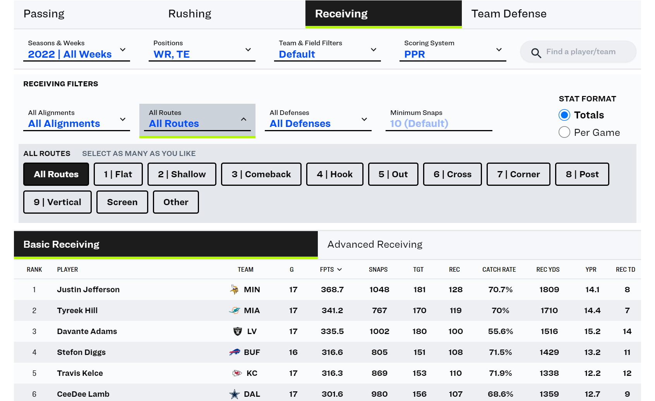This screenshot has height=401, width=655.
Task: Sort by the TGT column header
Action: pyautogui.click(x=418, y=269)
